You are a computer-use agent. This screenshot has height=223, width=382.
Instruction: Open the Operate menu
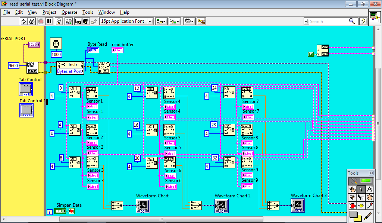click(69, 12)
